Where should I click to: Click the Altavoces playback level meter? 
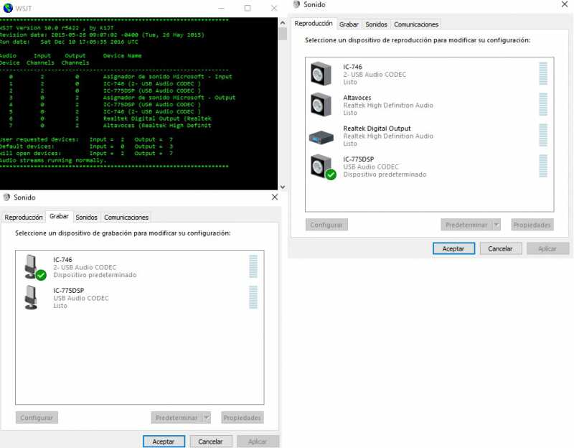pyautogui.click(x=543, y=104)
